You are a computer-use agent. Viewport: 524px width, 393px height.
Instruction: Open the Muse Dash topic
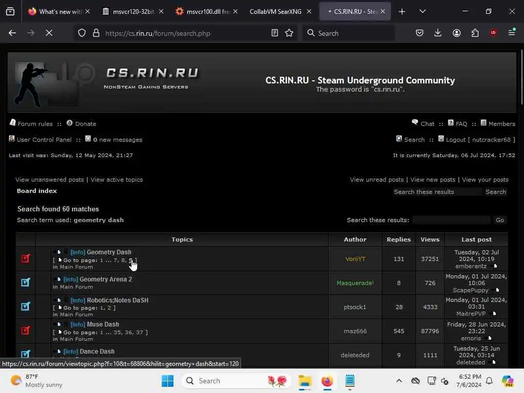point(102,324)
